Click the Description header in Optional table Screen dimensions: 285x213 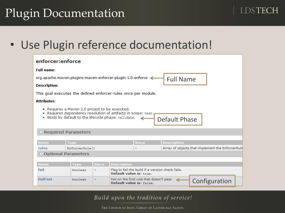[121, 164]
